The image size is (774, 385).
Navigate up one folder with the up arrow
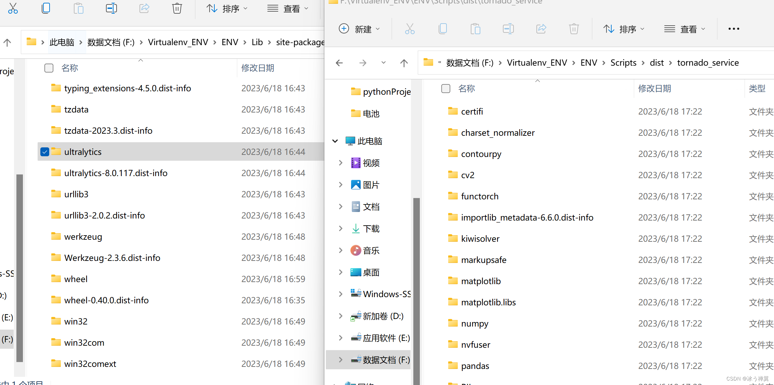(404, 63)
